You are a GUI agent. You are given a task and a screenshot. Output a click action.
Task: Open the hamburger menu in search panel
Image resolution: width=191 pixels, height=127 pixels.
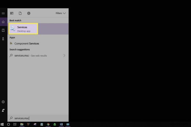tap(3, 13)
